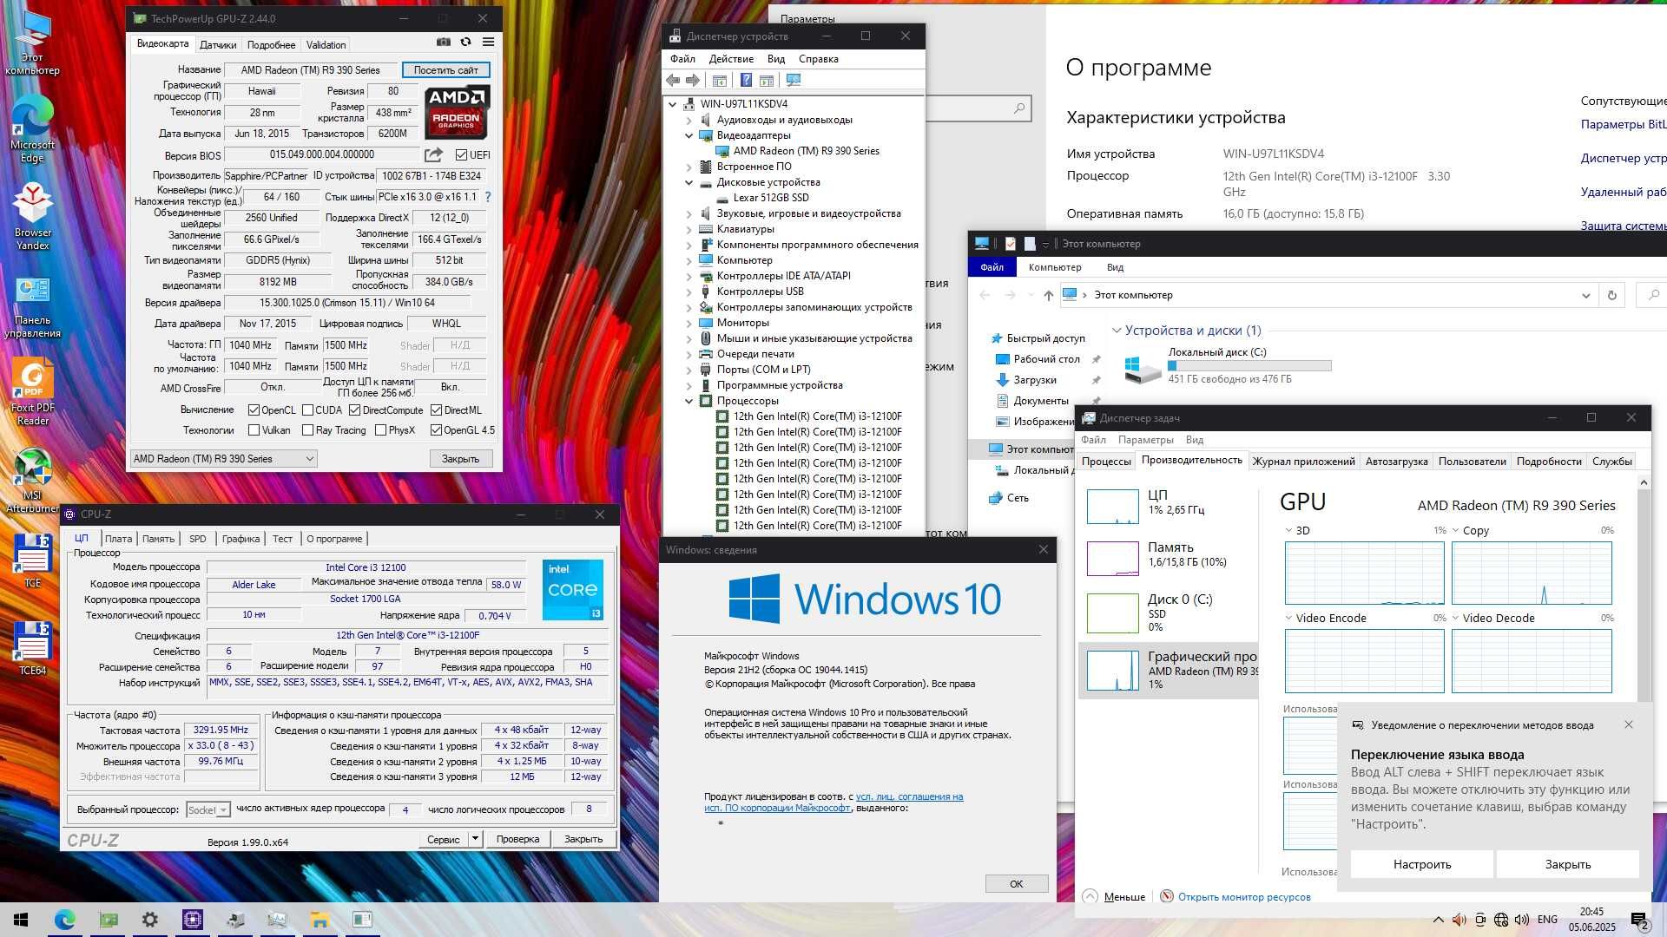Open the Действие menu in Device Manager
The width and height of the screenshot is (1667, 937).
coord(731,59)
